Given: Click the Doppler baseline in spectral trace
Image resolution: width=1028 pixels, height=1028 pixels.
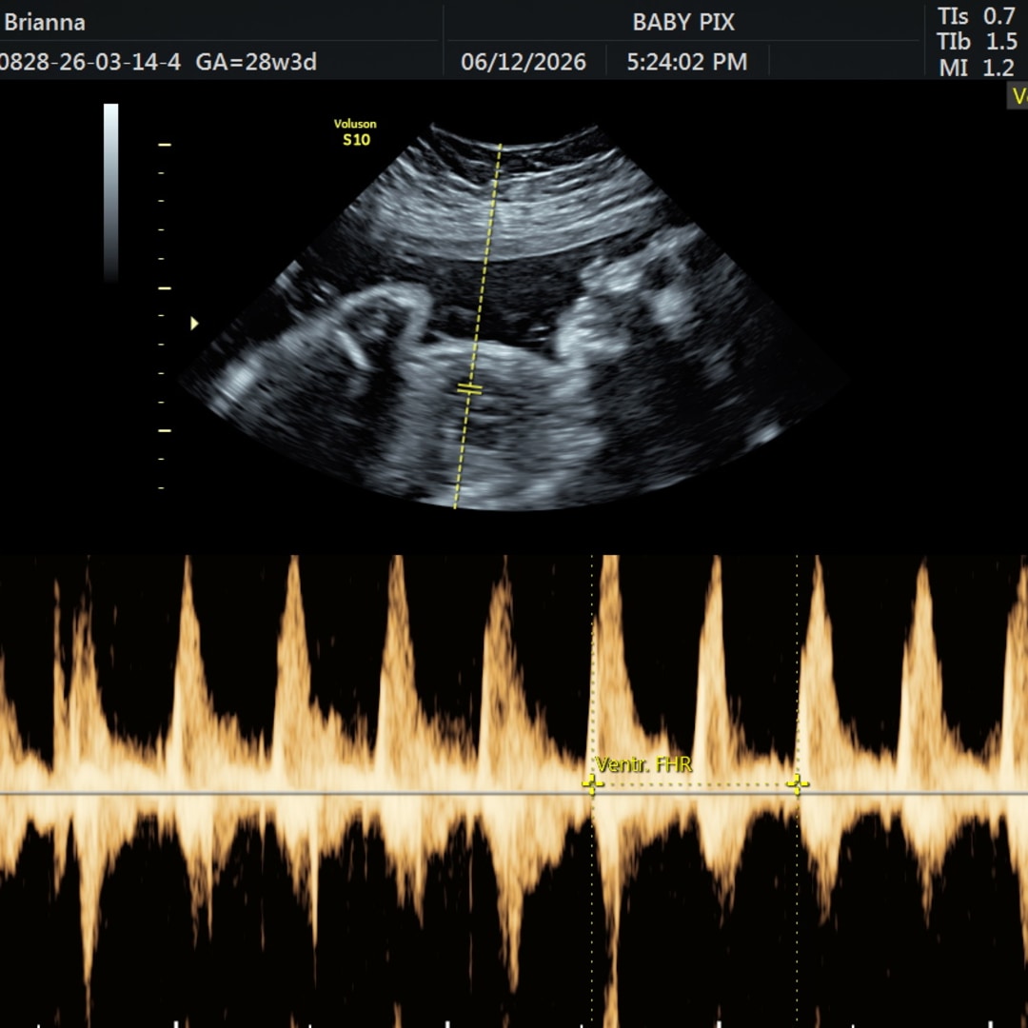Looking at the screenshot, I should pyautogui.click(x=514, y=794).
